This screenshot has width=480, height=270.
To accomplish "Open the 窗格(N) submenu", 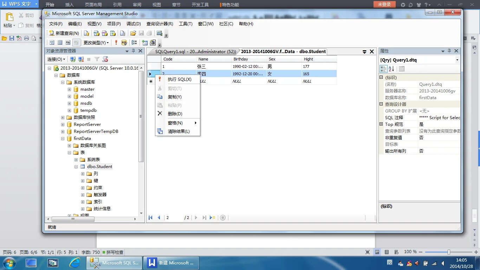I will point(177,123).
